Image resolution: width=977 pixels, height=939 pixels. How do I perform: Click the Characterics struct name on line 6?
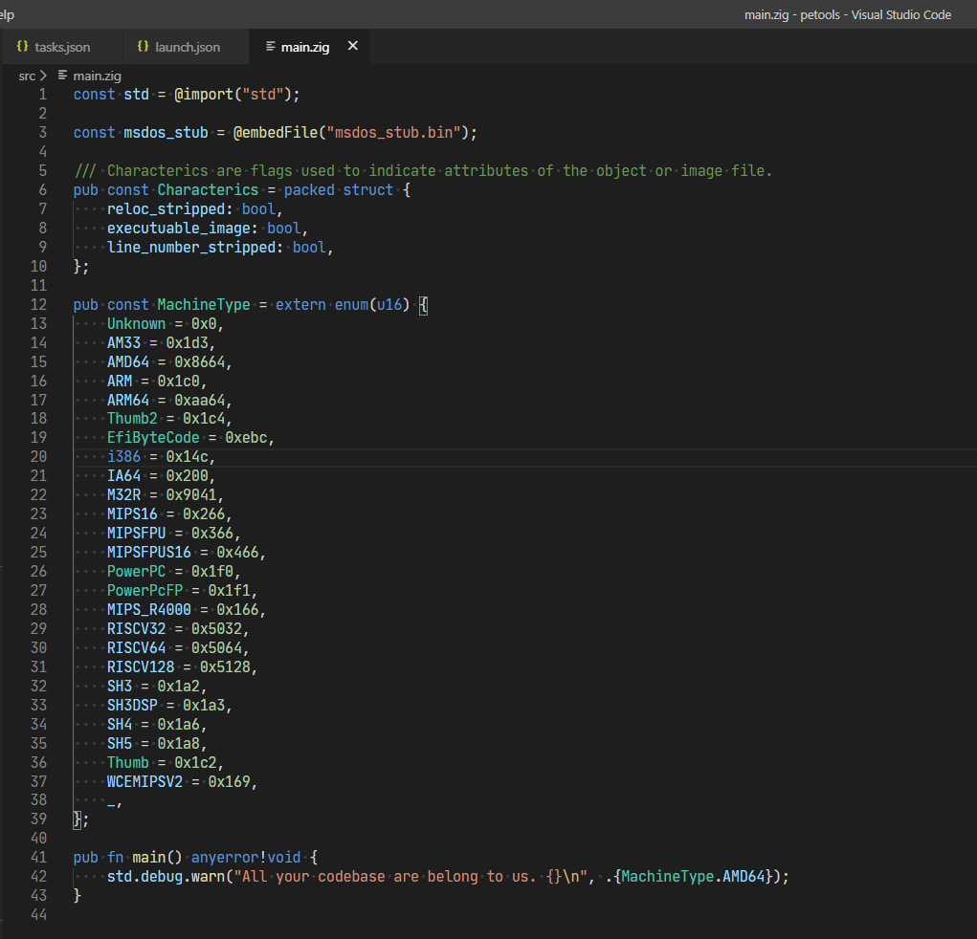208,189
